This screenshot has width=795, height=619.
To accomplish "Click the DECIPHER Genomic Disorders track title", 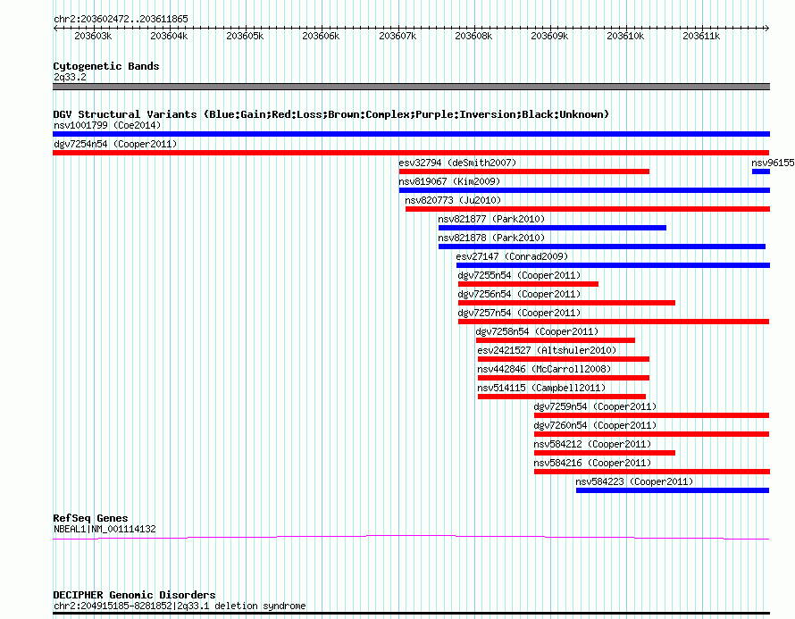I will (x=134, y=595).
